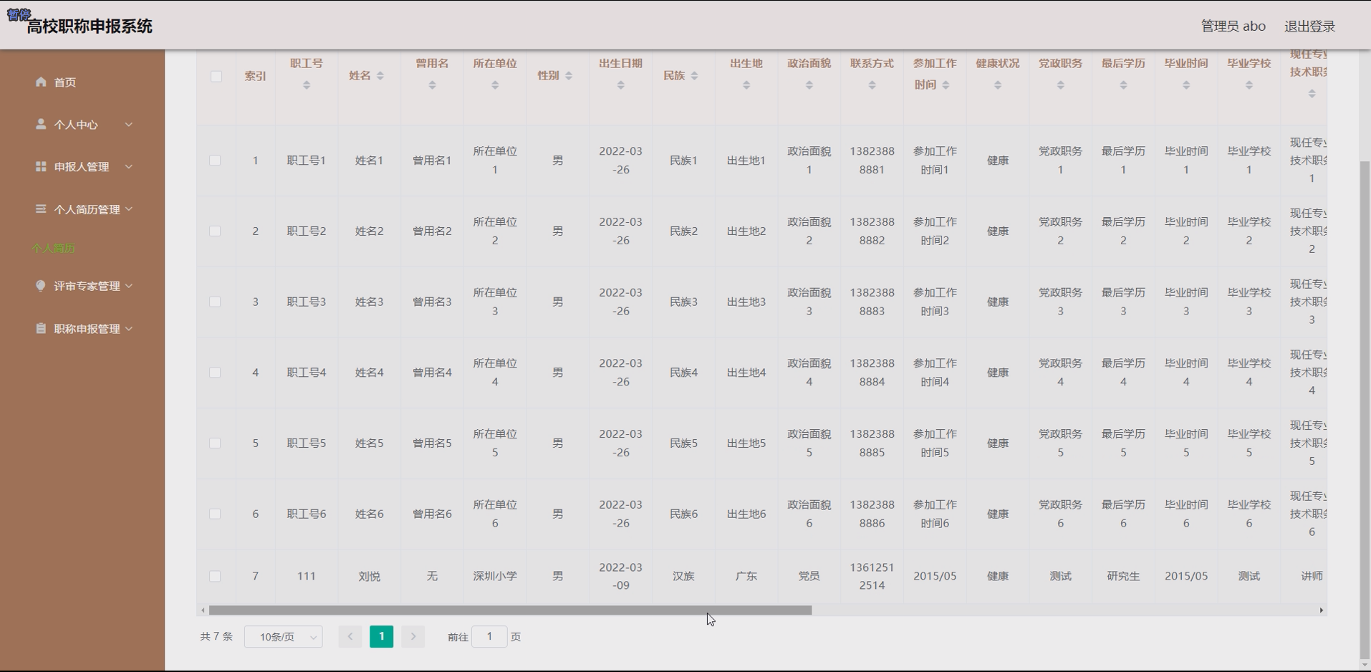Click the 高校职称申报系统 title
This screenshot has height=672, width=1371.
(x=90, y=27)
